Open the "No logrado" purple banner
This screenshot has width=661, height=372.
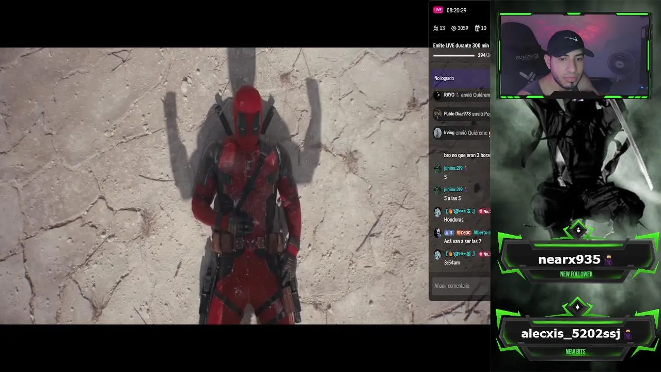click(x=460, y=79)
